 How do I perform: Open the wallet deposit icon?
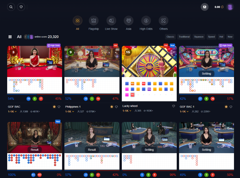point(205,7)
